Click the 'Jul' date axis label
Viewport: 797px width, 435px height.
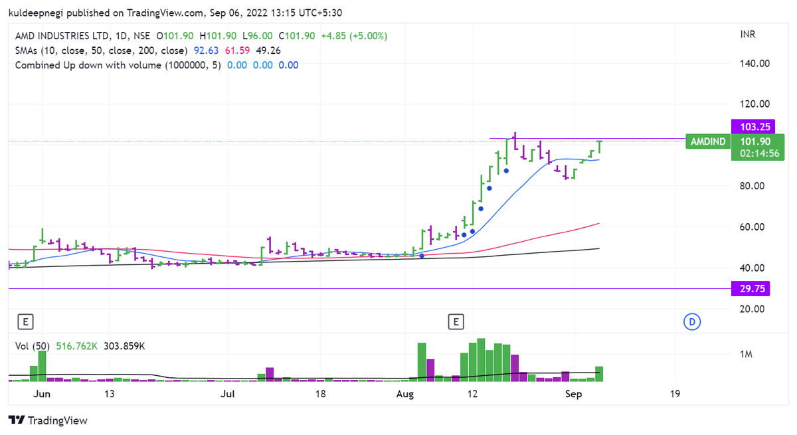coord(228,394)
